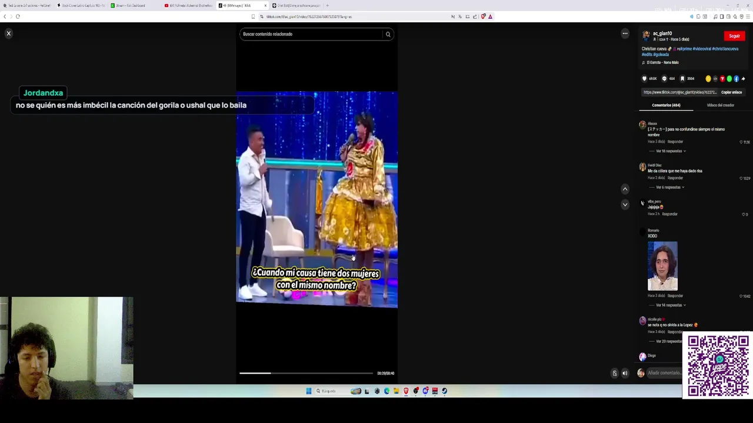This screenshot has height=423, width=753.
Task: Open a new browser tab
Action: click(327, 5)
